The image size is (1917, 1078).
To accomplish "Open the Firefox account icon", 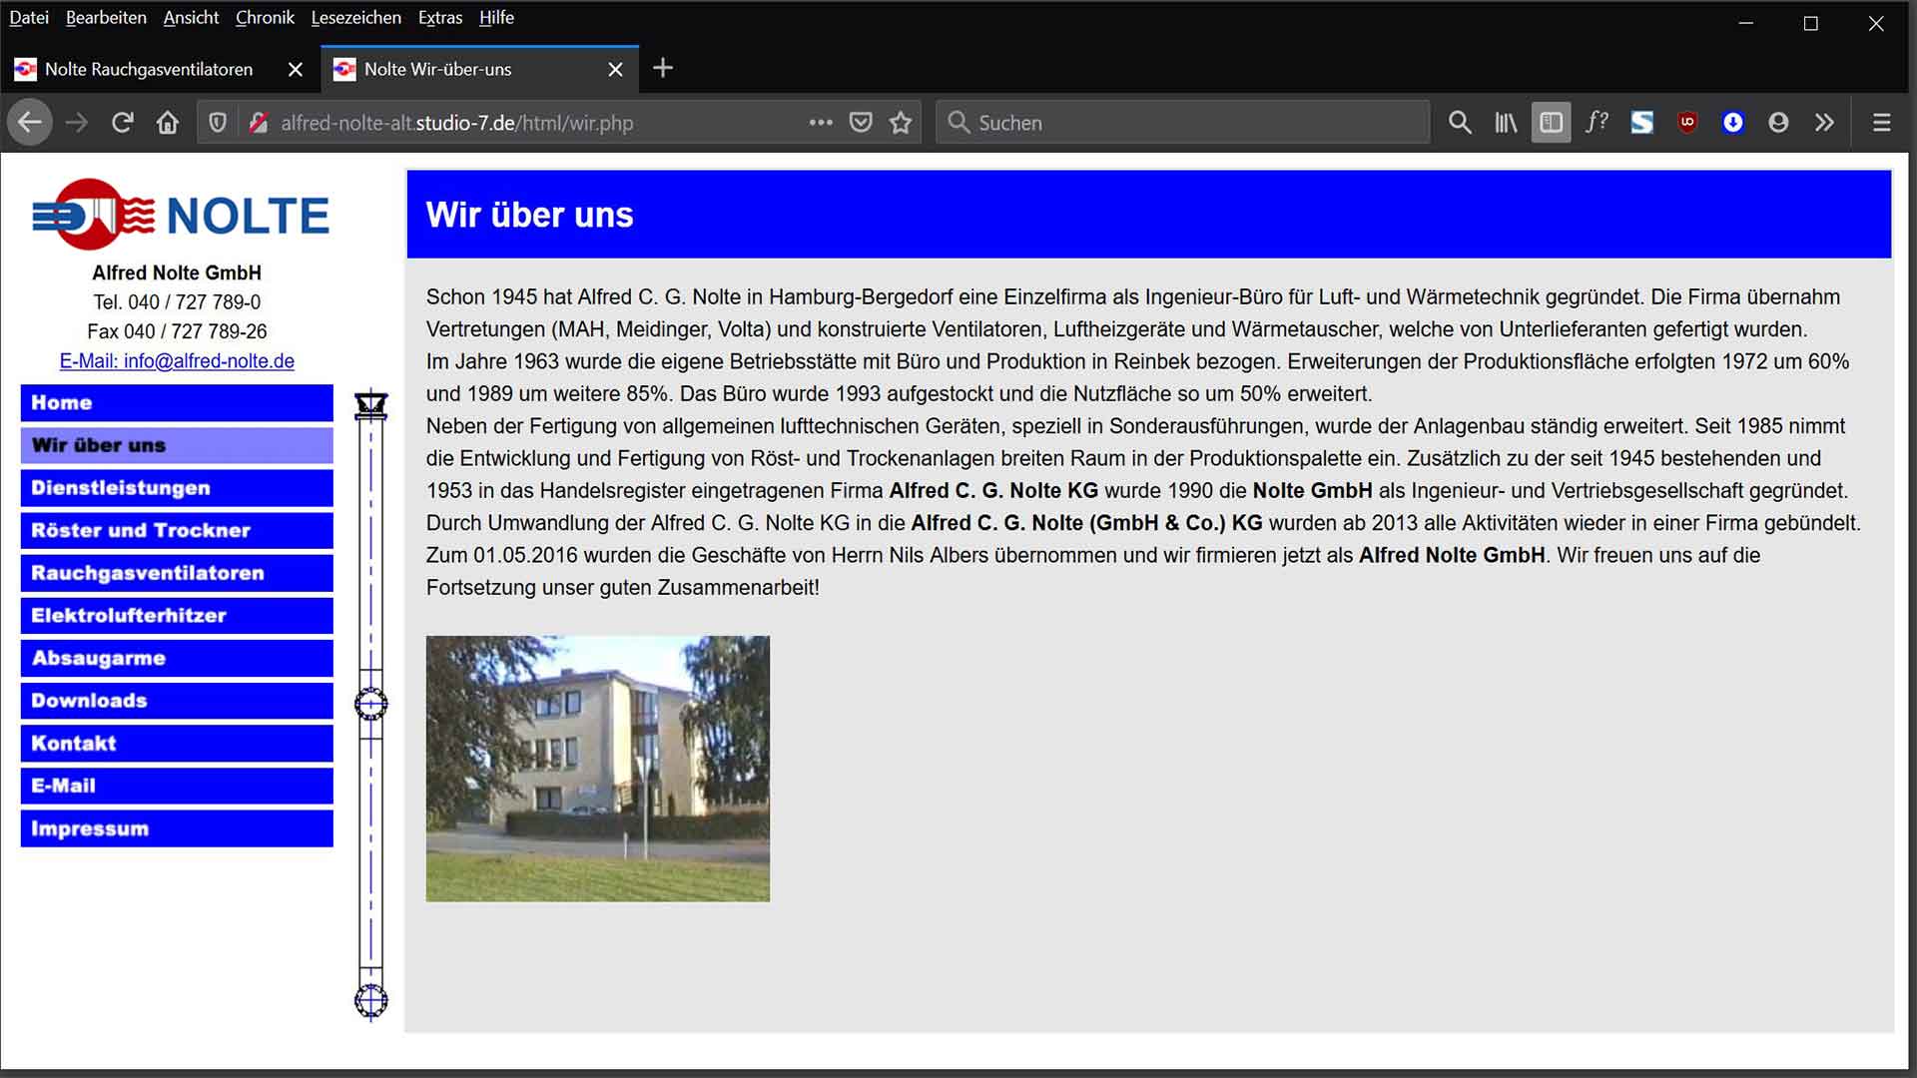I will tap(1778, 123).
